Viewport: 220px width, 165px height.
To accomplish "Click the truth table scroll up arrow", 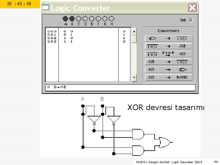I will [134, 31].
